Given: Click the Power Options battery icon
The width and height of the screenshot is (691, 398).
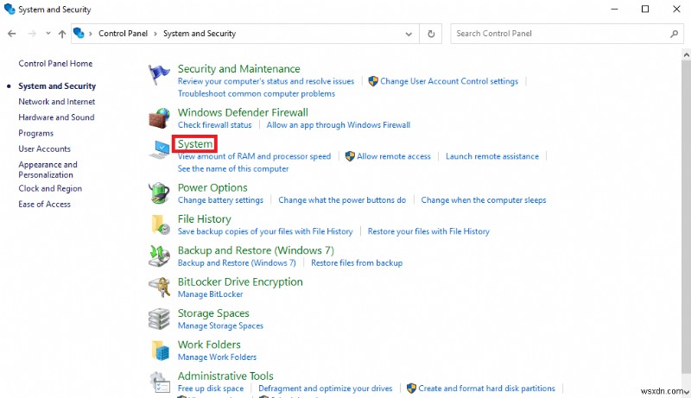Looking at the screenshot, I should pos(159,193).
